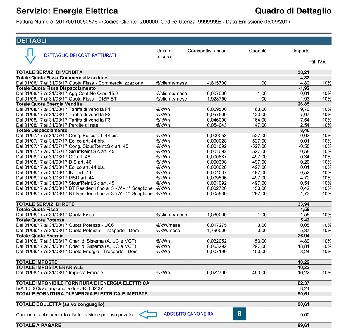Select the MSD art. 44 row

click(174, 178)
